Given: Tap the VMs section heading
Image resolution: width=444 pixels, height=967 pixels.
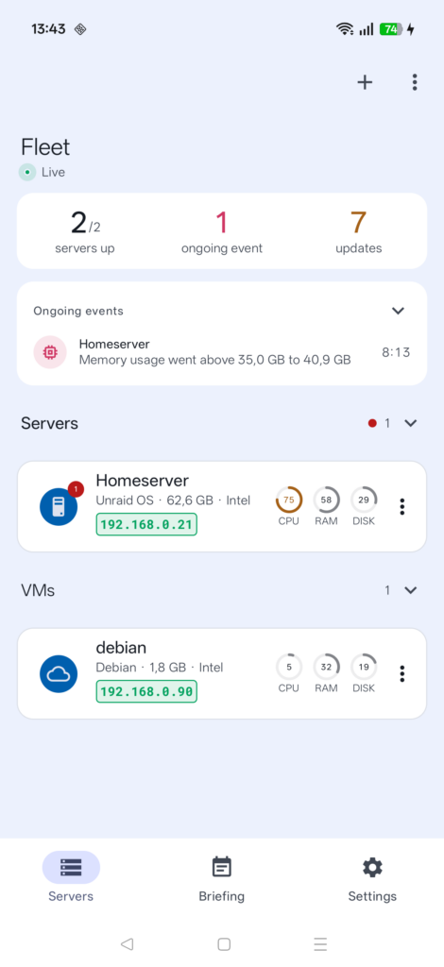Looking at the screenshot, I should 38,590.
